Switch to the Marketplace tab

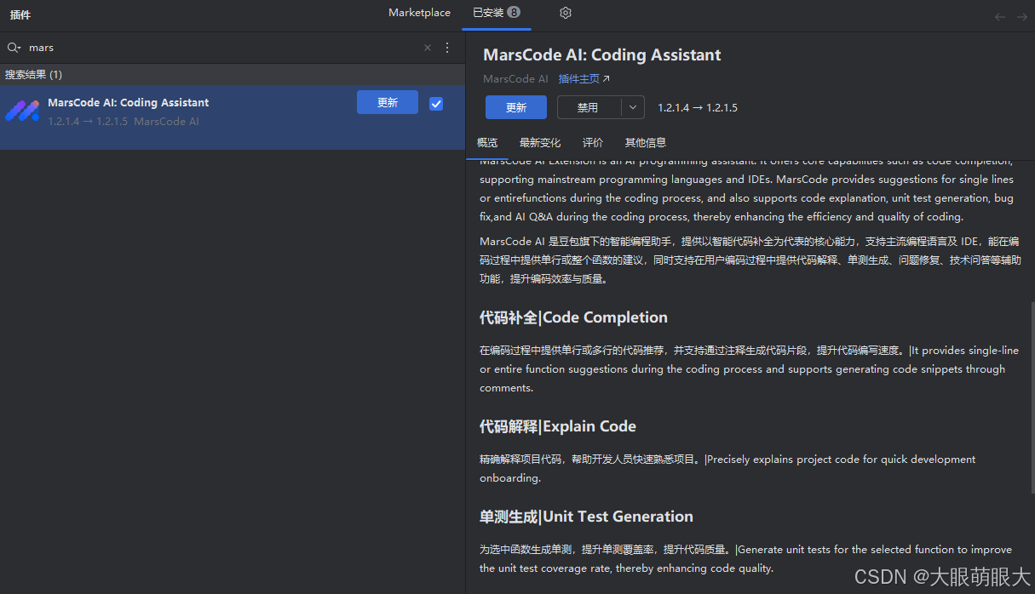pyautogui.click(x=419, y=13)
